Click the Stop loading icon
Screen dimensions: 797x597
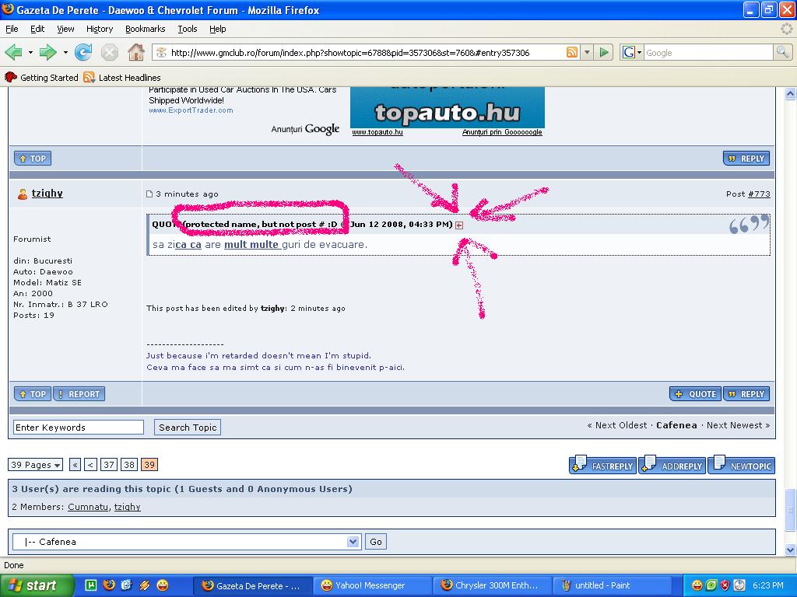110,53
